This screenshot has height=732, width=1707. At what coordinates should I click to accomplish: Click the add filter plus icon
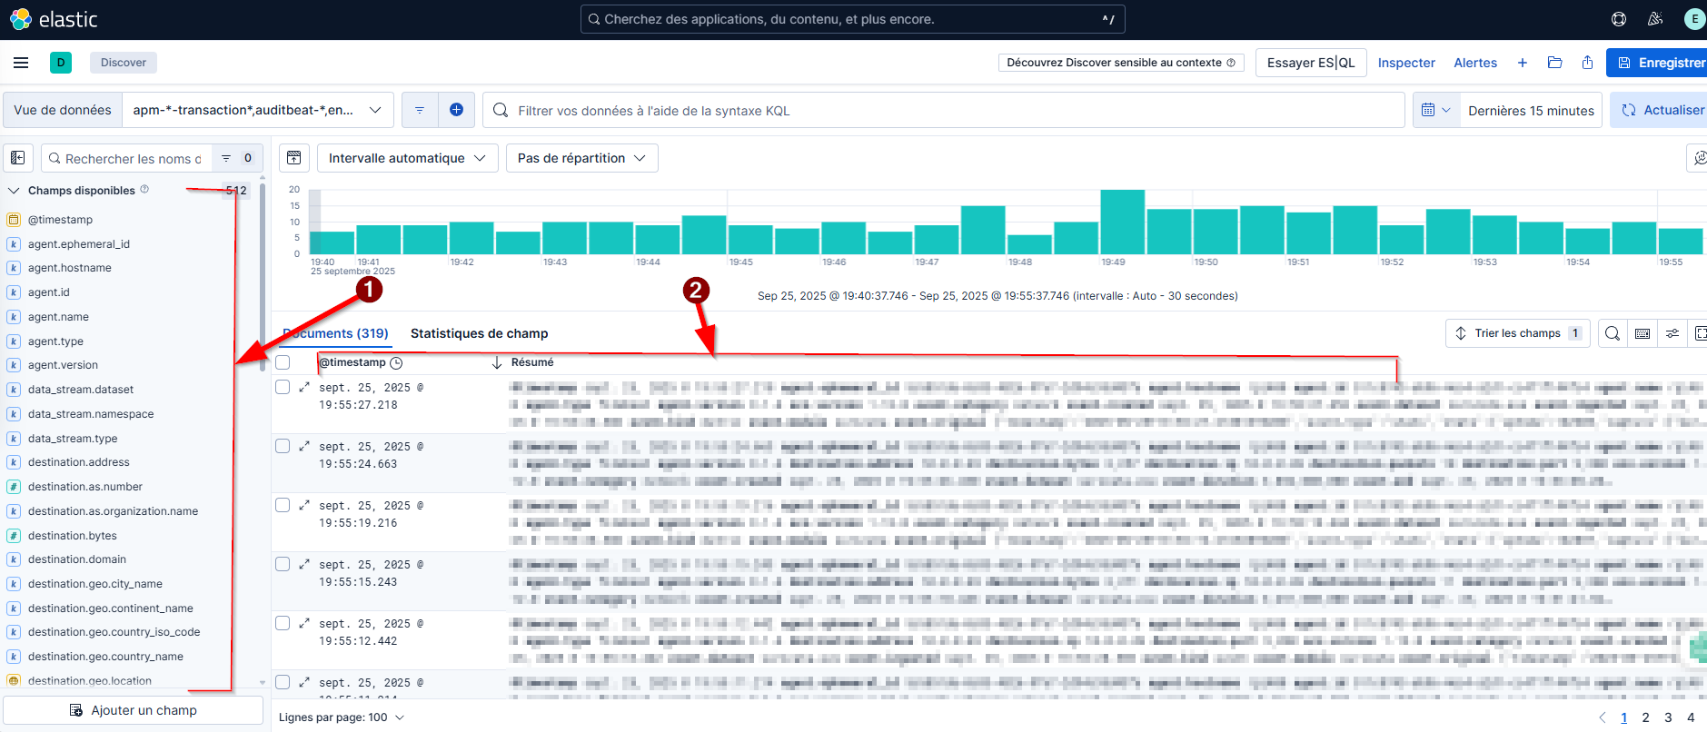[456, 110]
